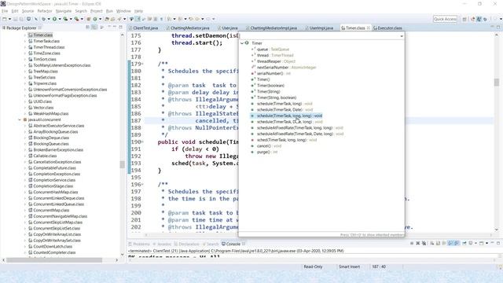
Task: Select nextSerialNumber in the outline popup
Action: click(286, 68)
